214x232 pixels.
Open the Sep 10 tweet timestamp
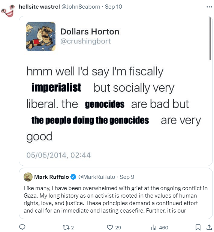pos(114,7)
